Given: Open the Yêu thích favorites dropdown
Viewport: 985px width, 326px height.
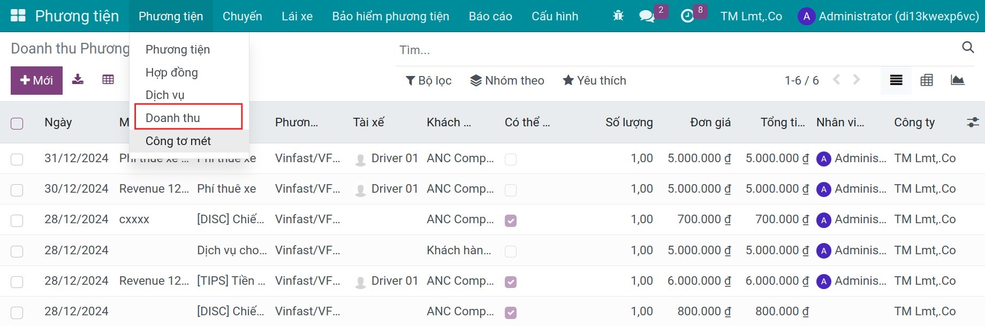Looking at the screenshot, I should point(594,80).
